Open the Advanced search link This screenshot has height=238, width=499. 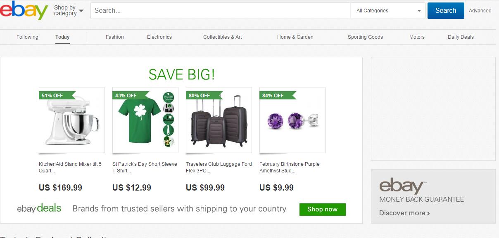coord(480,11)
